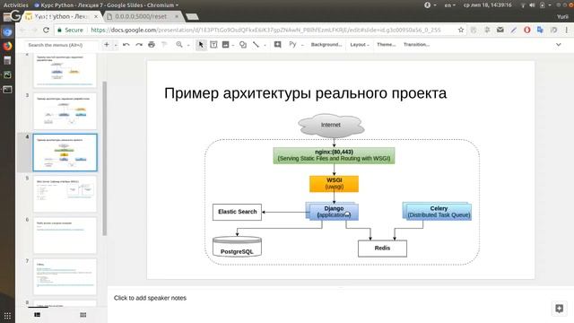Open the en keyboard layout menu

pyautogui.click(x=450, y=5)
